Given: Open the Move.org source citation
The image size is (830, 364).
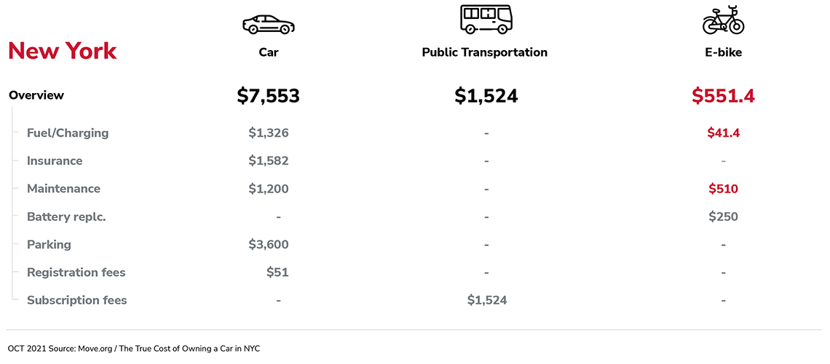Looking at the screenshot, I should [133, 349].
